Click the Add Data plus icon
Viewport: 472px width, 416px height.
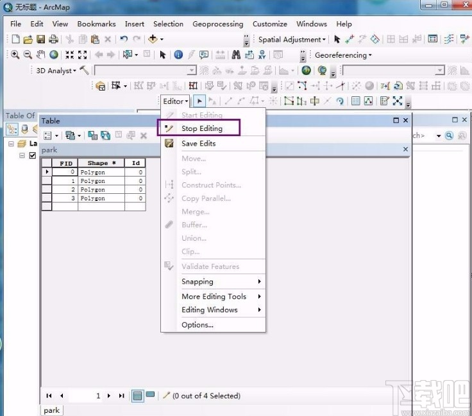click(x=153, y=39)
